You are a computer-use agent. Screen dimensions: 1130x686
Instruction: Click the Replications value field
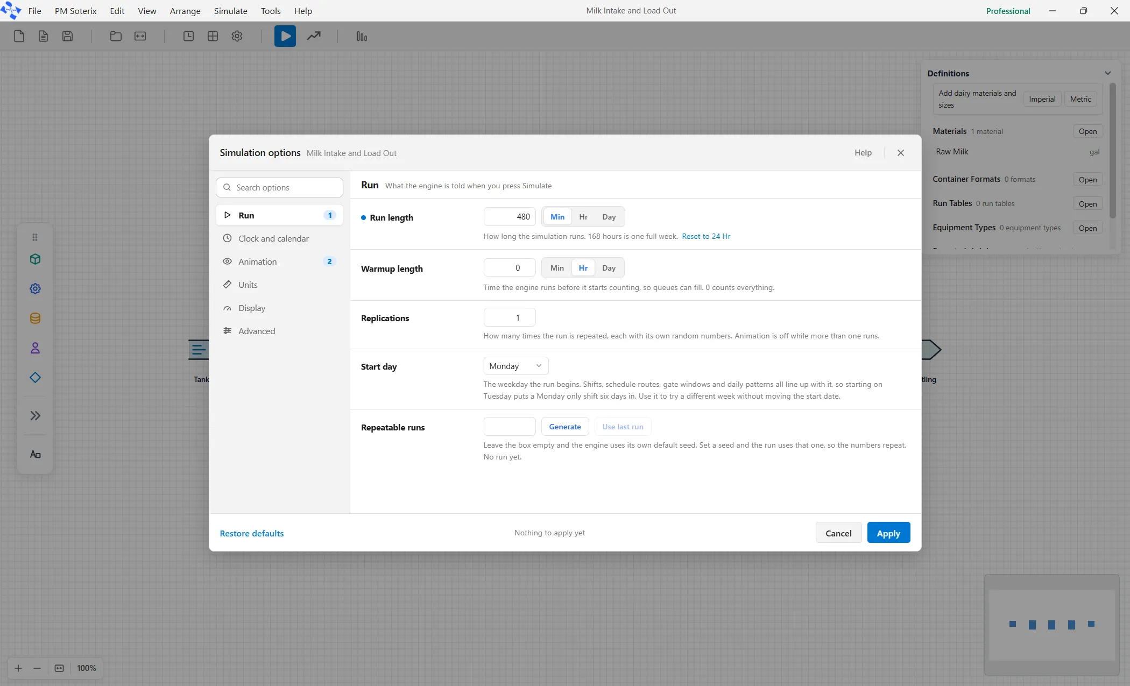click(x=510, y=317)
